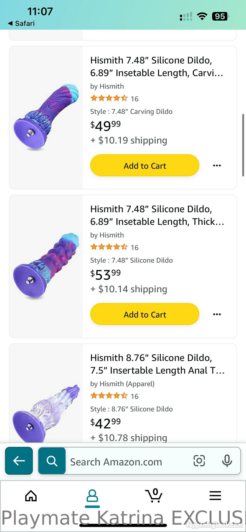Click the Search Amazon.com input field
Screen dimensions: 246x532
pos(128,462)
